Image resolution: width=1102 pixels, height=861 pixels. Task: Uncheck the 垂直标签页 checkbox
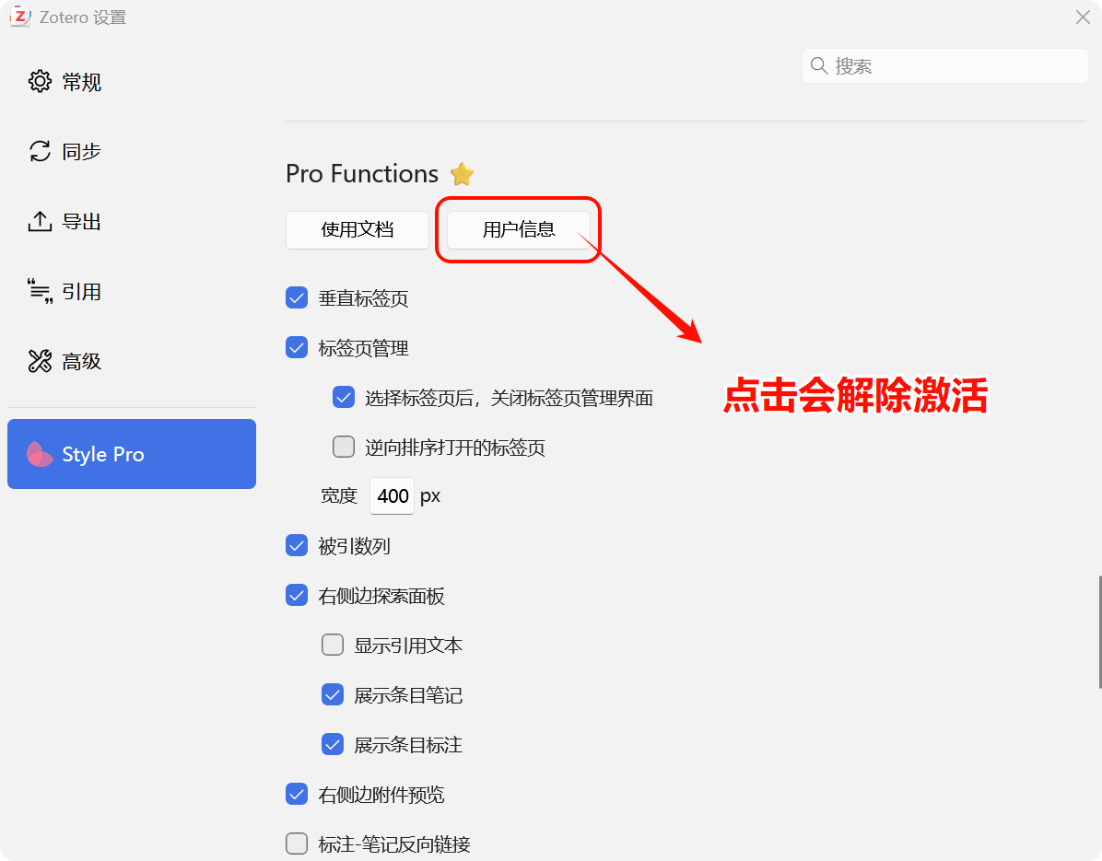297,297
